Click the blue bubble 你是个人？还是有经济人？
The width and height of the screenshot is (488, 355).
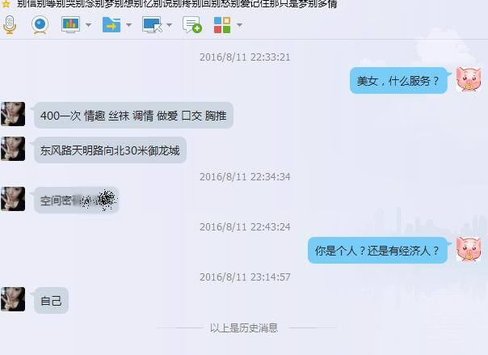coord(377,251)
